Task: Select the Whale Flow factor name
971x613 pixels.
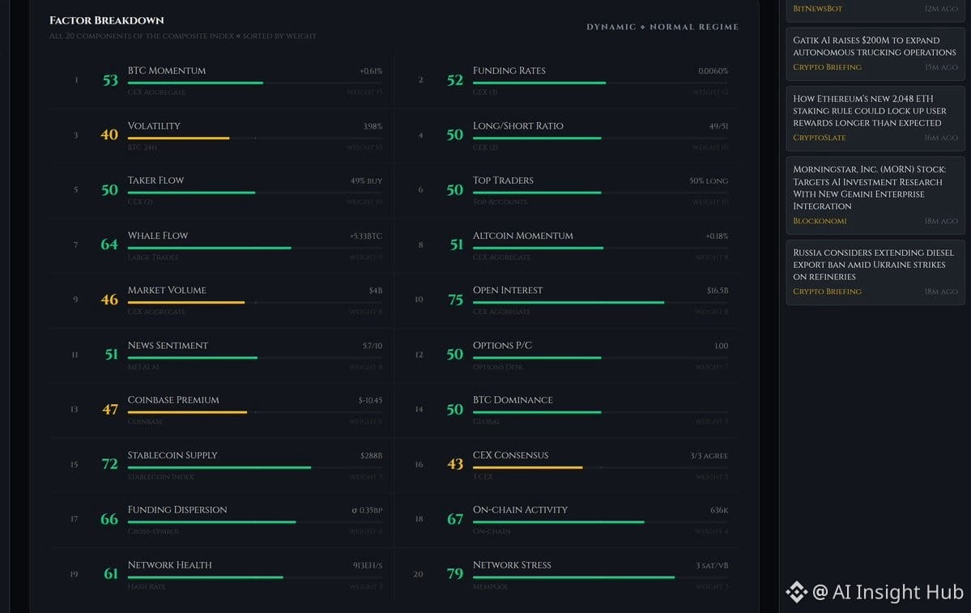Action: tap(157, 236)
